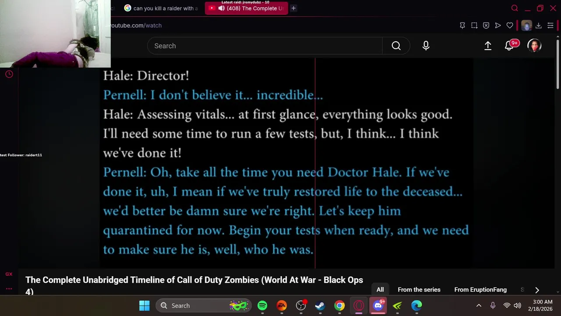The height and width of the screenshot is (316, 561).
Task: Click the video title 'The Complete Unabridged Timeline'
Action: click(194, 285)
